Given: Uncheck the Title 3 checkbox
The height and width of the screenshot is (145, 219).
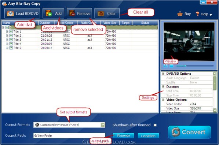Looking at the screenshot, I should [x=11, y=40].
